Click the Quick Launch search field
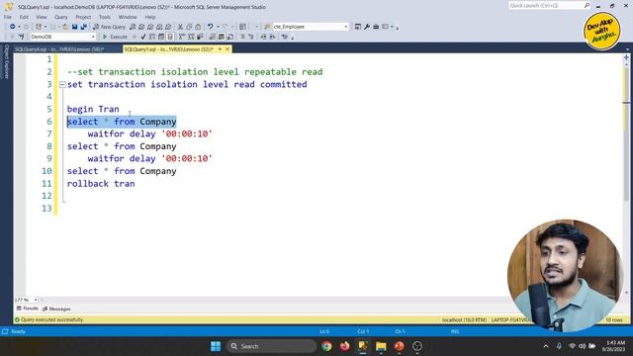The image size is (633, 356). pyautogui.click(x=549, y=6)
